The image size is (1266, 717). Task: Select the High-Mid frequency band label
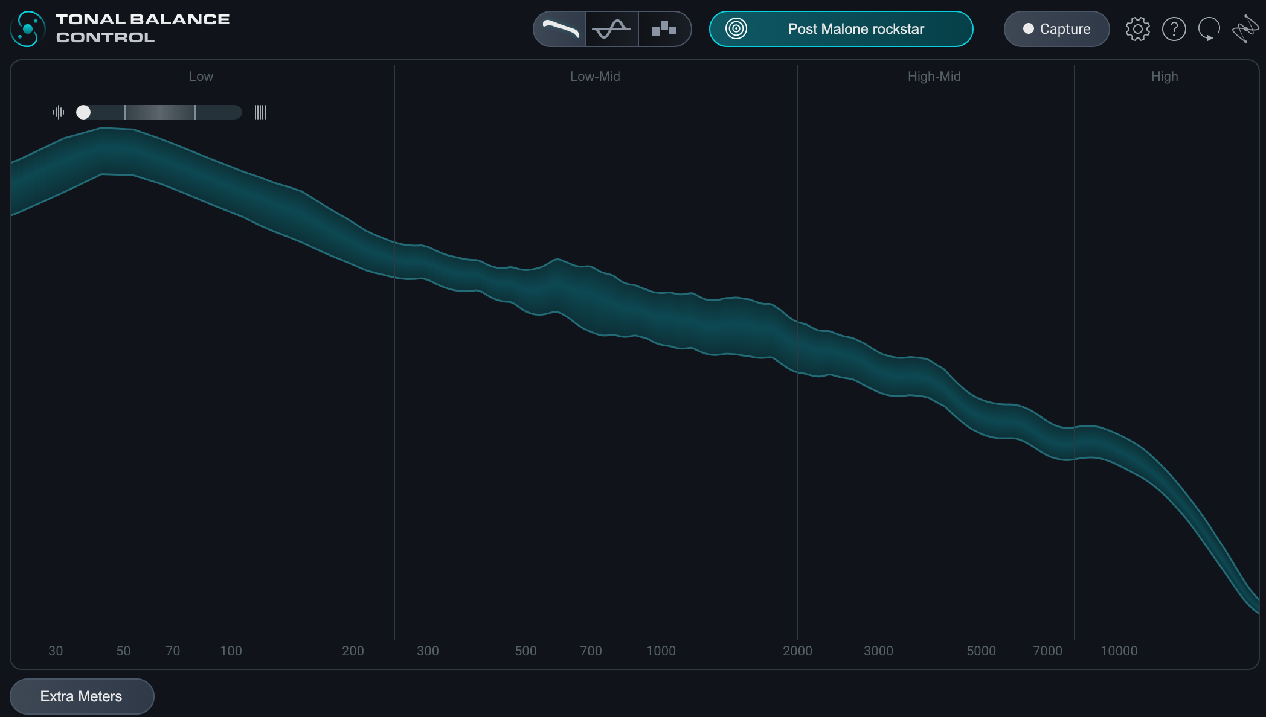[x=934, y=77]
